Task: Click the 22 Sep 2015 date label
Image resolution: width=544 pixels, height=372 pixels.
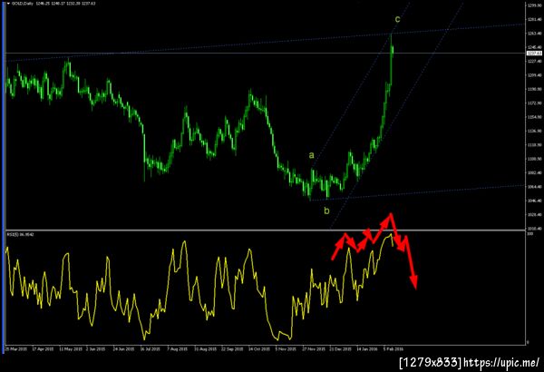Action: [232, 348]
